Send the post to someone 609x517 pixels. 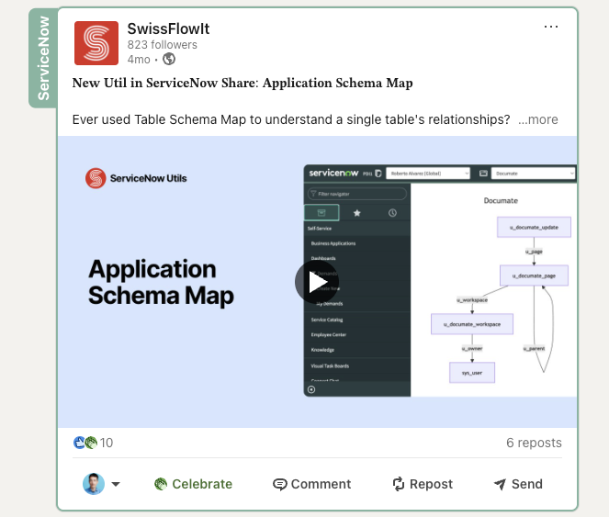pyautogui.click(x=518, y=484)
